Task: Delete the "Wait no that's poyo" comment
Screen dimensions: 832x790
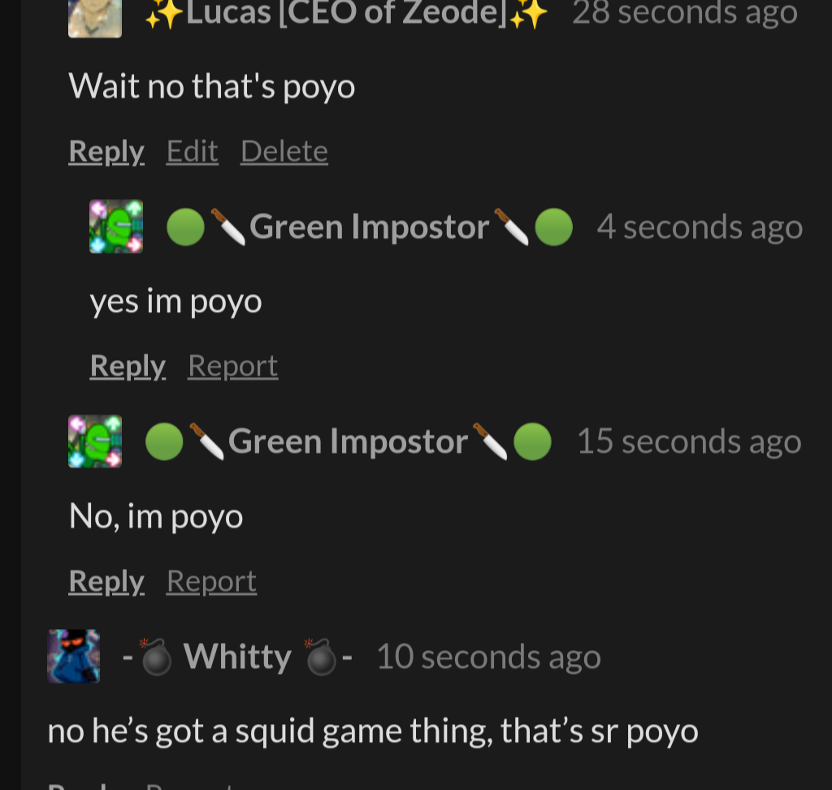Action: [284, 151]
